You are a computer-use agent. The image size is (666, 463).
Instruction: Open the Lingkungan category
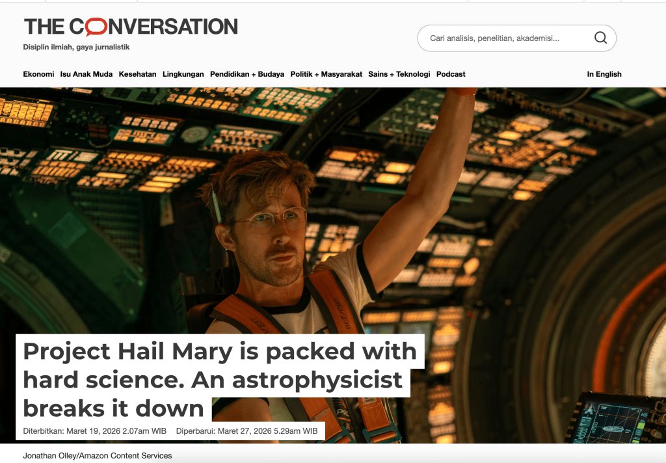[x=183, y=74]
